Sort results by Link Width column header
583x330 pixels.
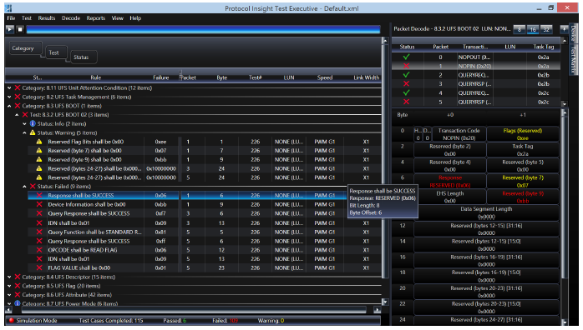tap(366, 77)
